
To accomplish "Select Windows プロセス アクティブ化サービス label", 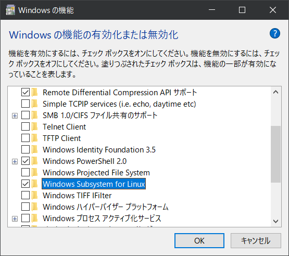I will (x=102, y=218).
